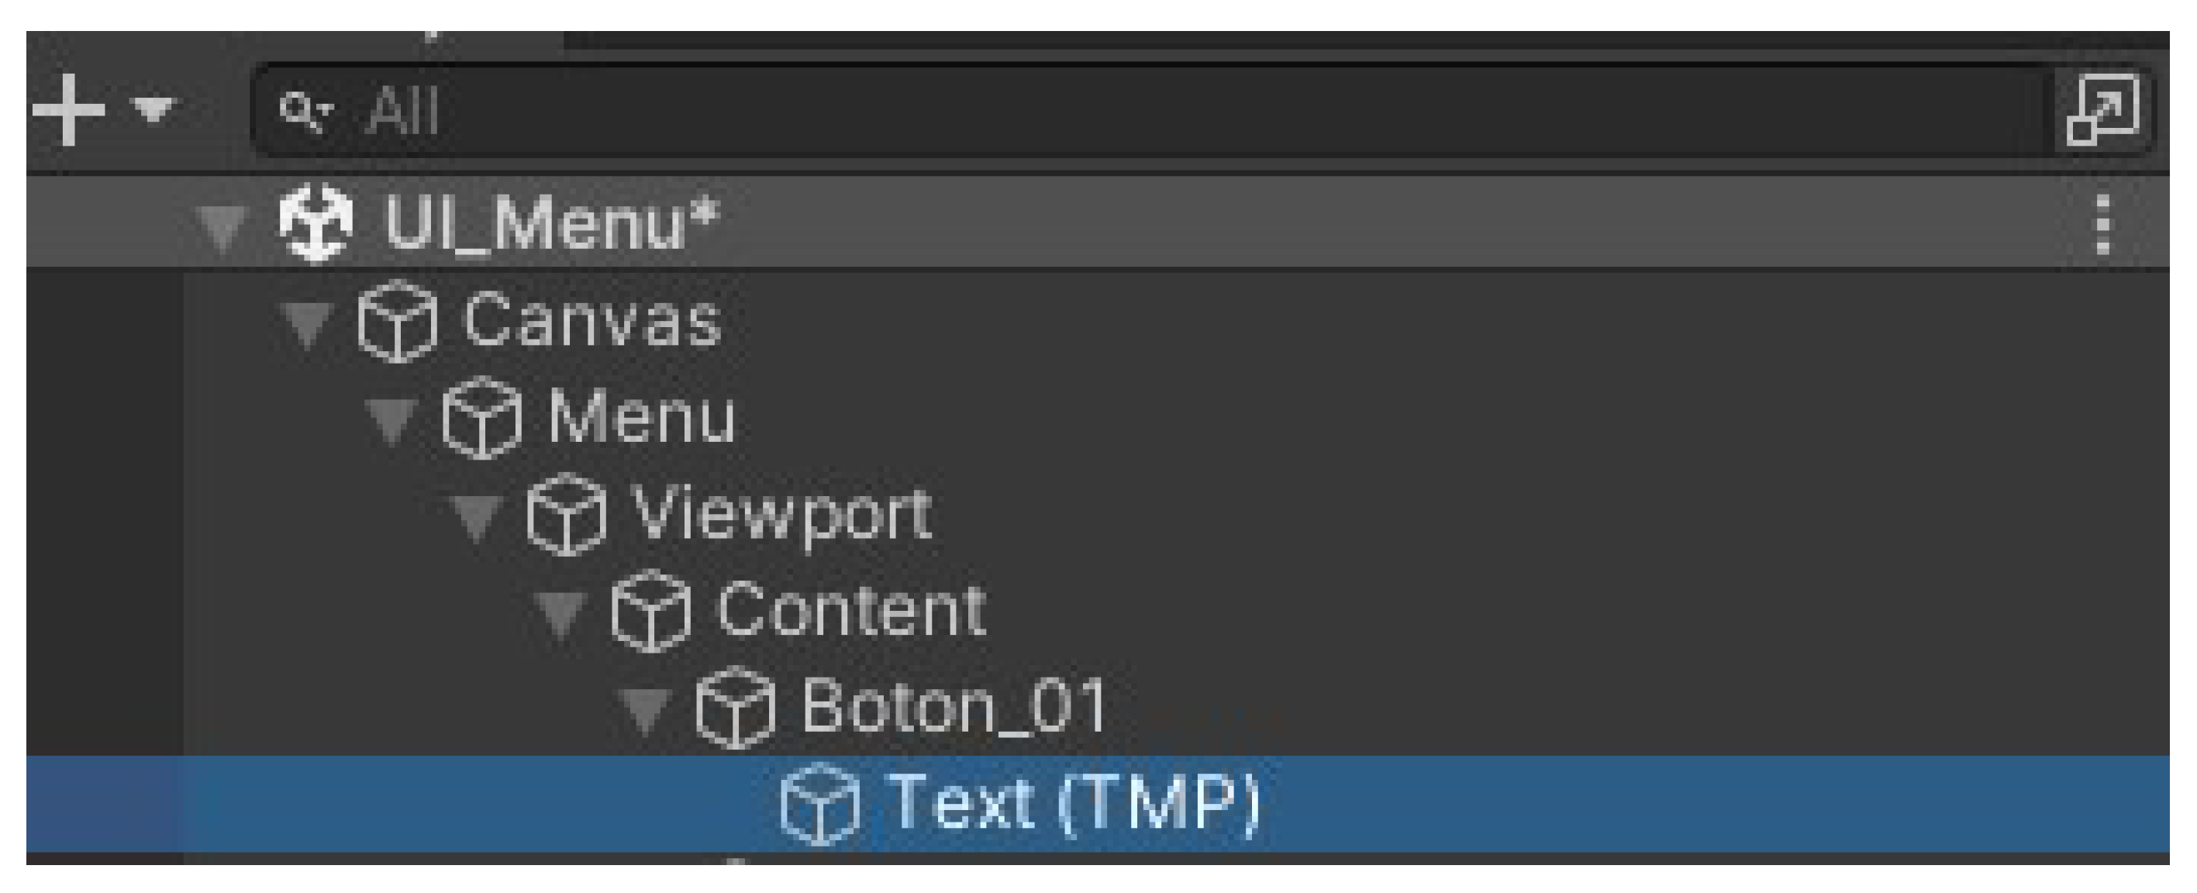Collapse the Viewport foldout arrow
Image resolution: width=2197 pixels, height=893 pixels.
pos(477,517)
